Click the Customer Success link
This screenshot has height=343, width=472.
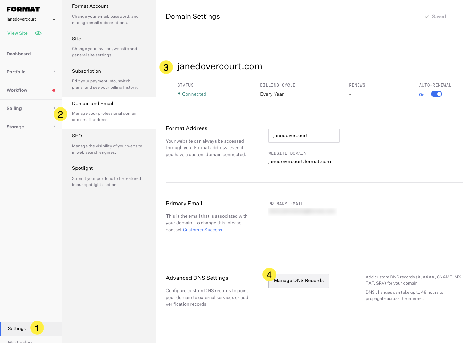pyautogui.click(x=202, y=230)
